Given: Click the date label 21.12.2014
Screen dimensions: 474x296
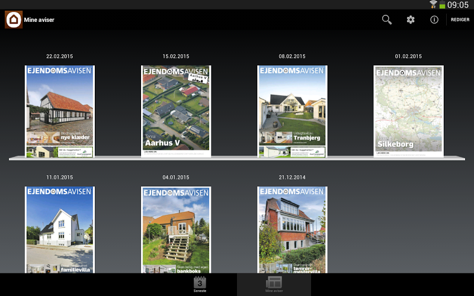Looking at the screenshot, I should coord(292,177).
